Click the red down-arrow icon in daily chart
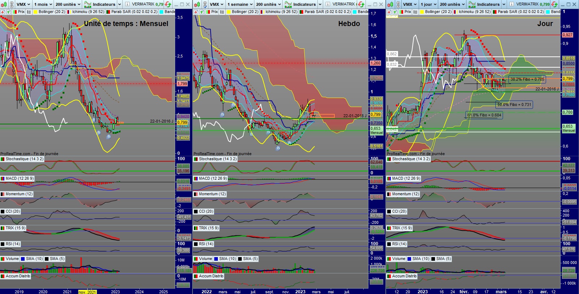The image size is (579, 294). pos(389,12)
